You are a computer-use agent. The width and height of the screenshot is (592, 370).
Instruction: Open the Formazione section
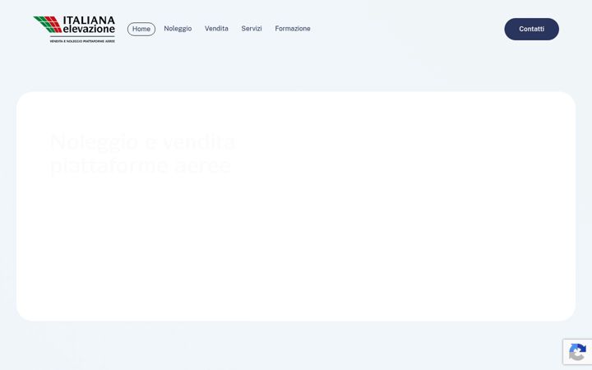click(x=293, y=29)
